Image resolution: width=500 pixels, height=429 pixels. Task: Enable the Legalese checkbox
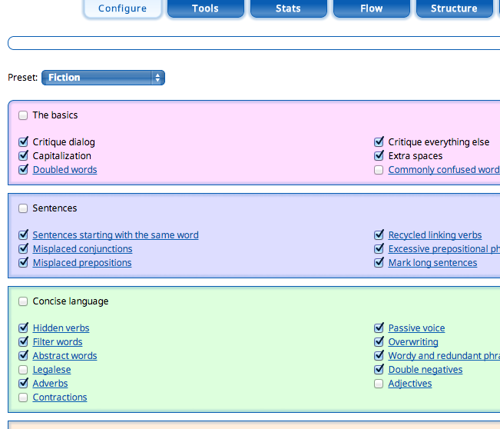pyautogui.click(x=23, y=370)
